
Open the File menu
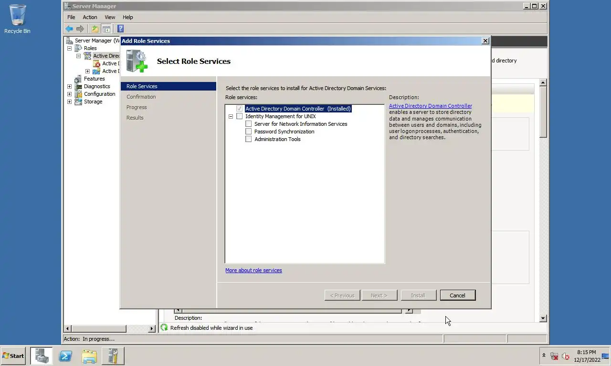pyautogui.click(x=71, y=17)
